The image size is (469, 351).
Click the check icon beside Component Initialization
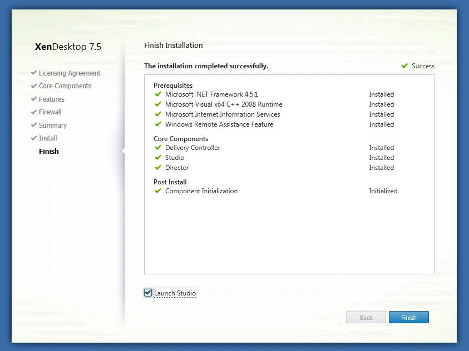tap(158, 190)
